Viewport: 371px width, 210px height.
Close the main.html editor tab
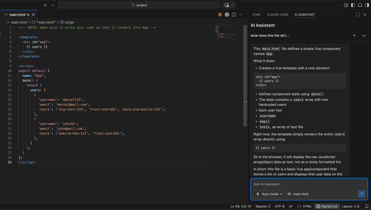tap(33, 15)
